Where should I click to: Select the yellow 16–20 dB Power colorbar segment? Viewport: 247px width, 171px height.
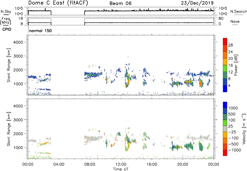225,62
